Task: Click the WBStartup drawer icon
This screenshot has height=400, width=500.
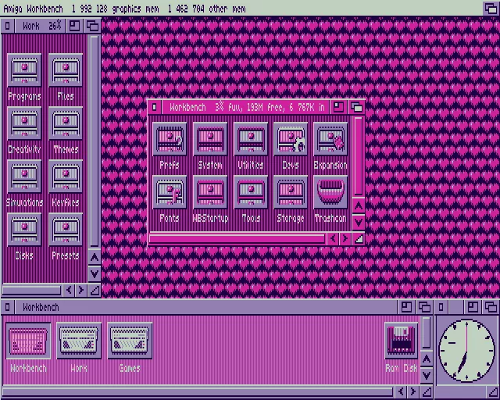Action: (210, 193)
